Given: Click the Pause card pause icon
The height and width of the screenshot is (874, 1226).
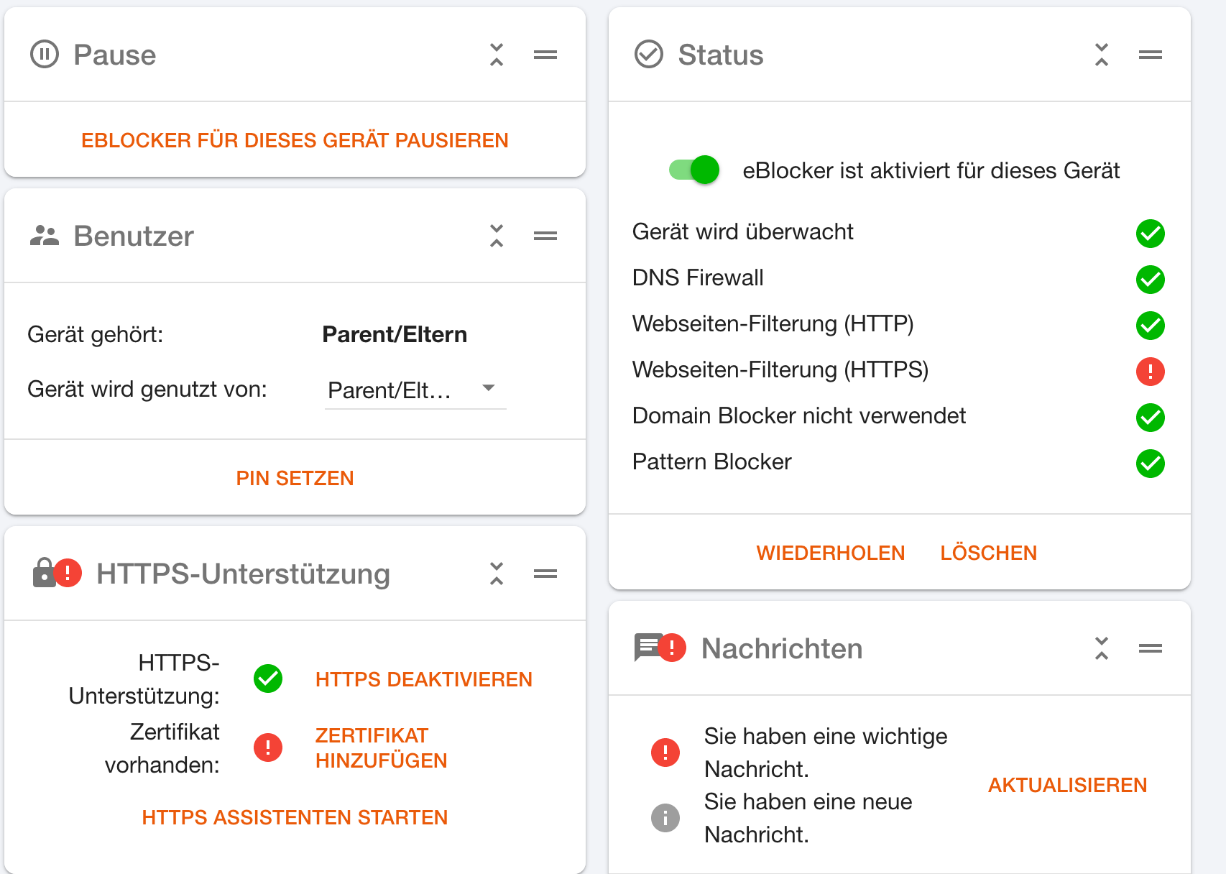Looking at the screenshot, I should tap(45, 55).
